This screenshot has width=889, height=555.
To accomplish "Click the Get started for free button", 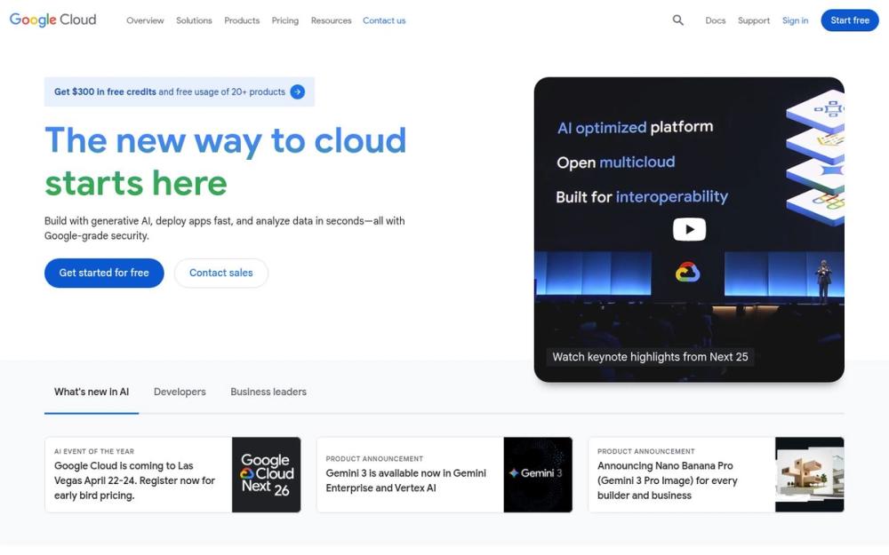I will (103, 273).
